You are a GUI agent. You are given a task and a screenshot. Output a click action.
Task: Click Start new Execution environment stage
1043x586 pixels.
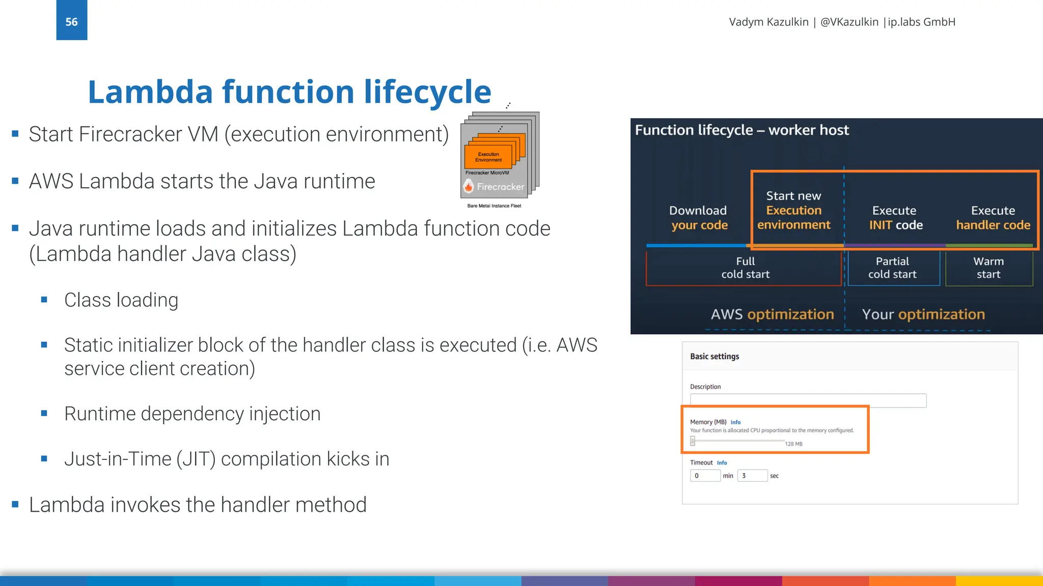tap(793, 211)
